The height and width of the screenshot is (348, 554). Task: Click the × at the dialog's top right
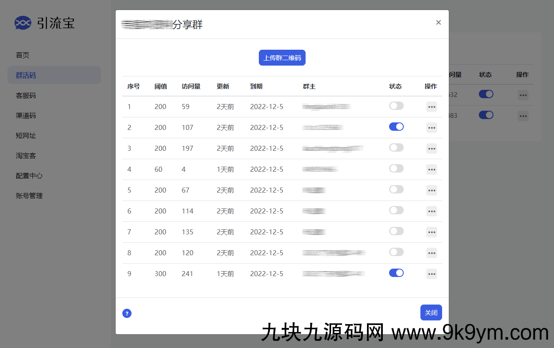coord(438,22)
